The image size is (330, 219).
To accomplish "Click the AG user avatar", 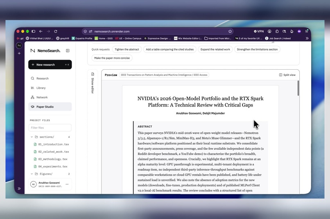I will point(33,184).
